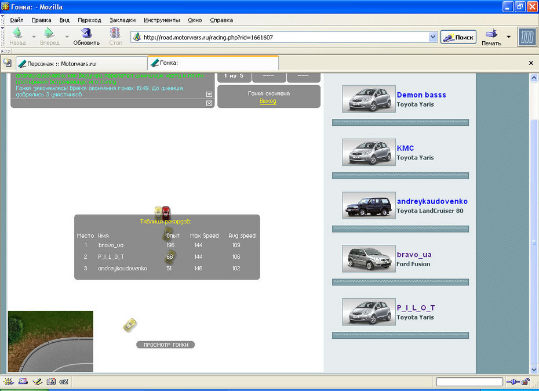
Task: Expand the Назад history dropdown arrow
Action: [34, 37]
